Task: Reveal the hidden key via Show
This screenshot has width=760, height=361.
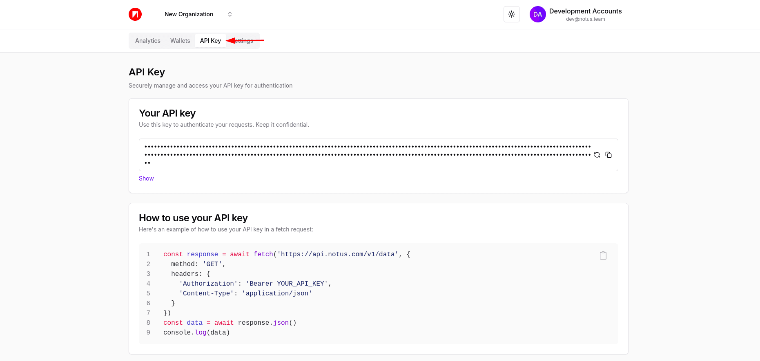Action: tap(146, 178)
